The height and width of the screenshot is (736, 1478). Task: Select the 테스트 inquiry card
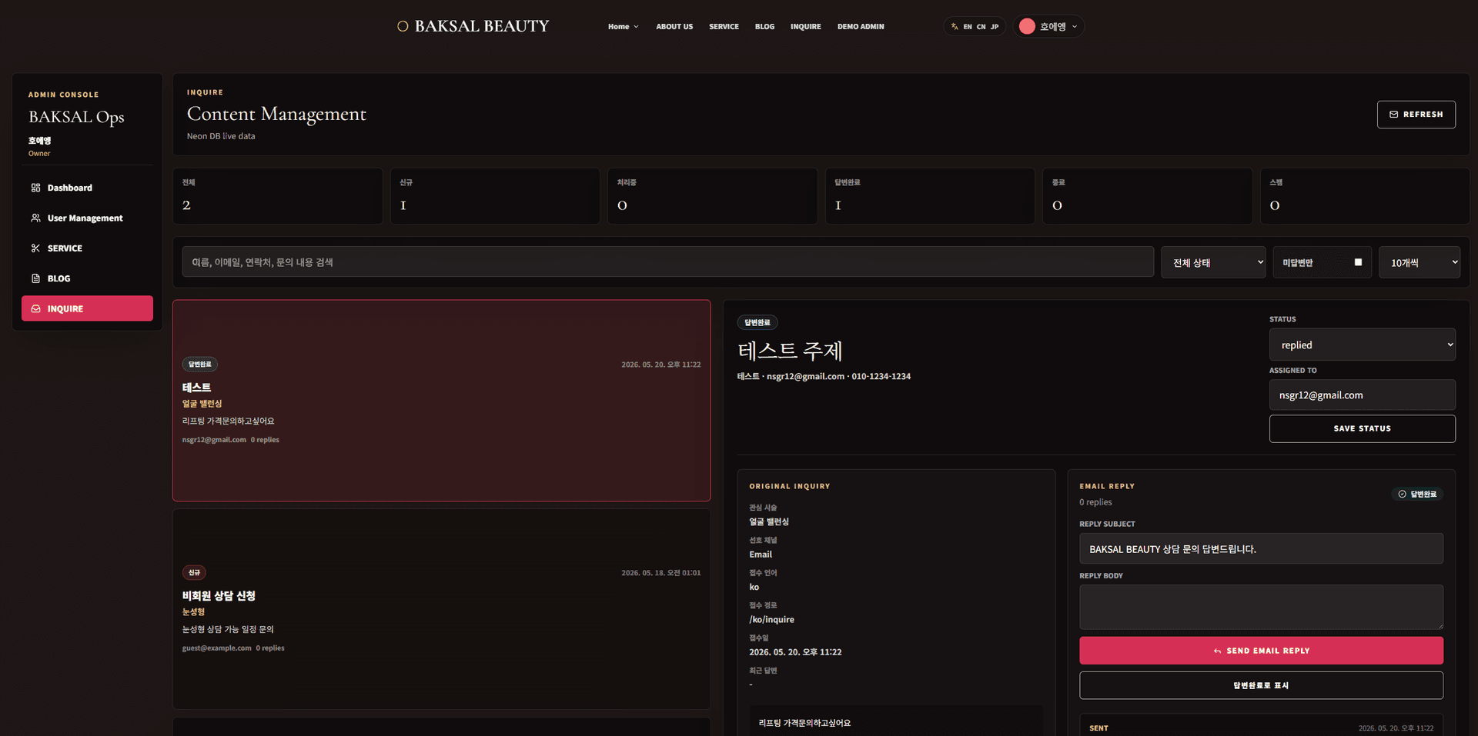(x=441, y=401)
